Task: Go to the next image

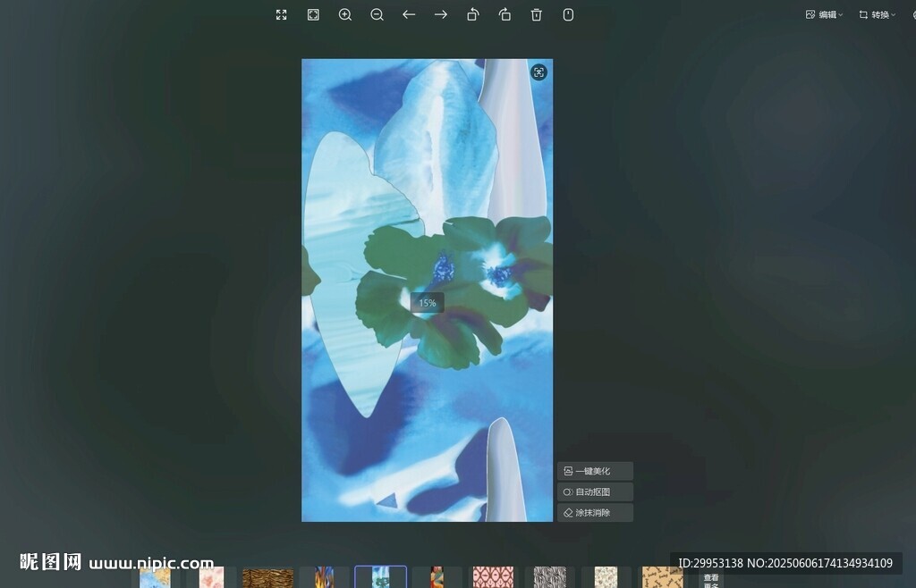Action: (441, 14)
